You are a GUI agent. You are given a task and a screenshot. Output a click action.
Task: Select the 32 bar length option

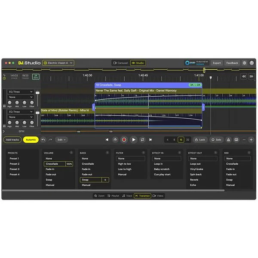[x=187, y=140]
